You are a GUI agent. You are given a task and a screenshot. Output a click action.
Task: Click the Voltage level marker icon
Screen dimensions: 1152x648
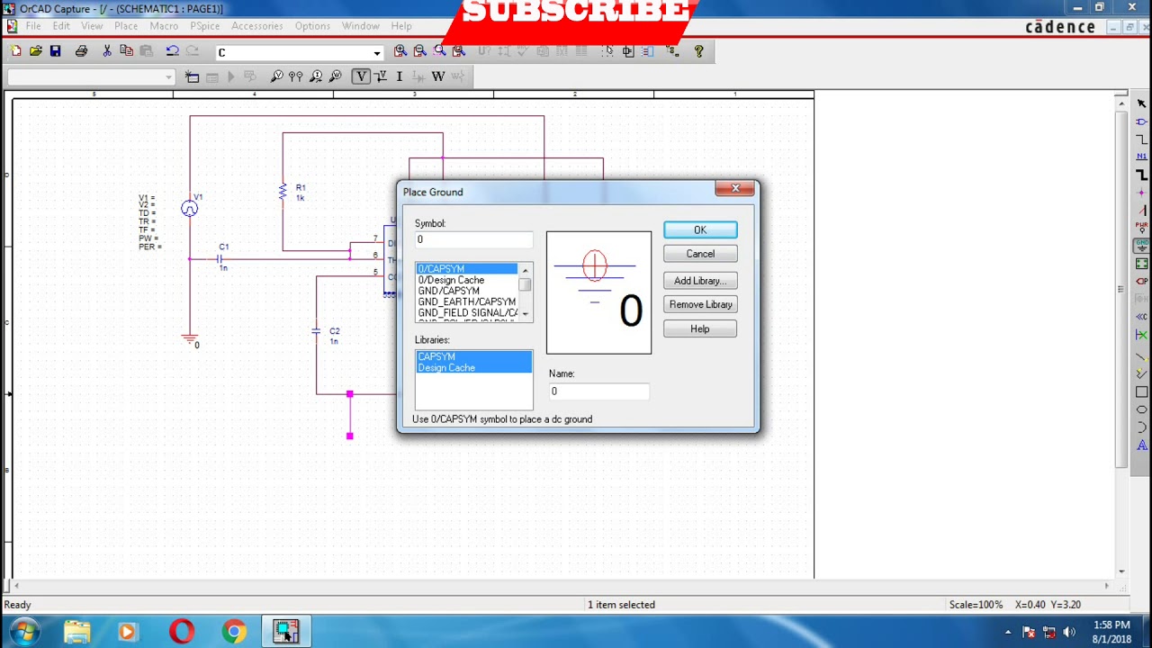pos(276,76)
